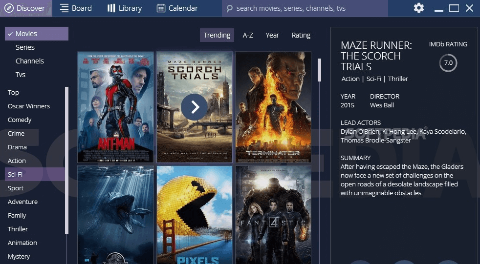480x264 pixels.
Task: Click the Board list icon
Action: click(65, 8)
